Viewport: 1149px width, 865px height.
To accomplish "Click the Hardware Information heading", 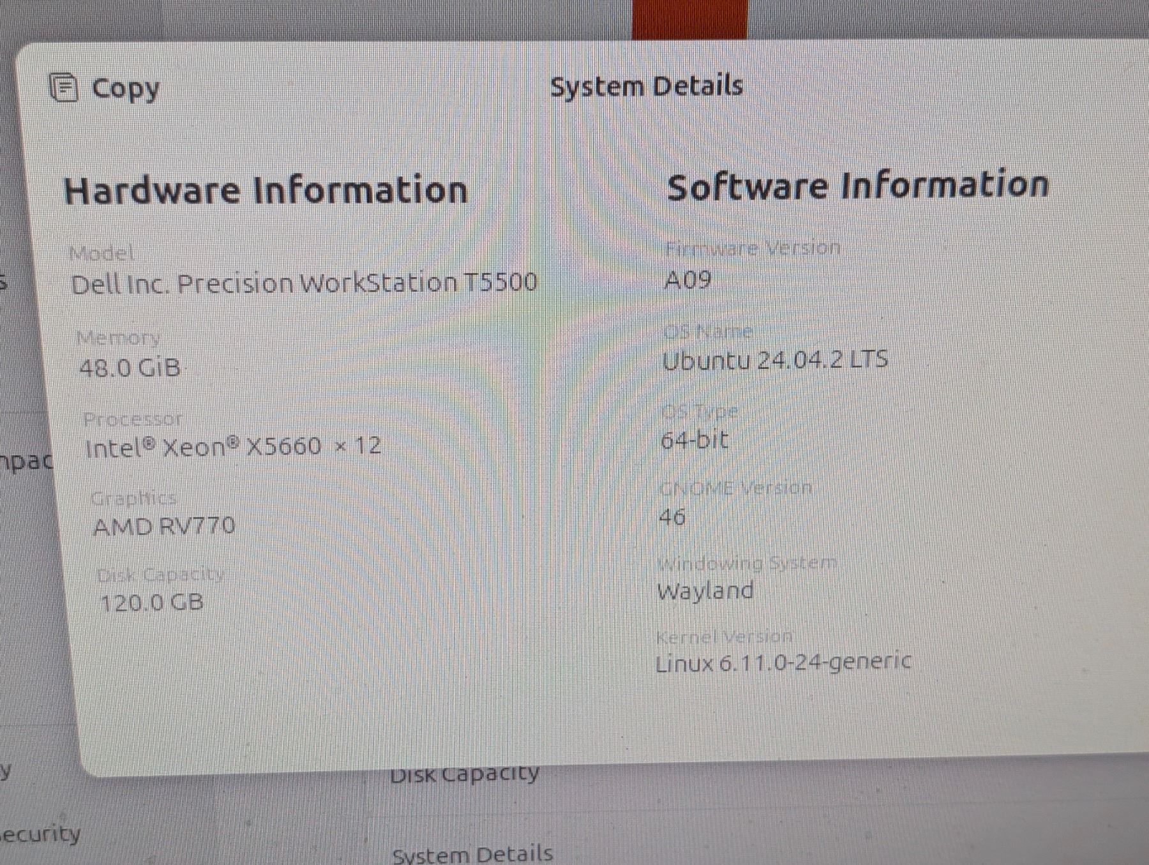I will coord(266,190).
